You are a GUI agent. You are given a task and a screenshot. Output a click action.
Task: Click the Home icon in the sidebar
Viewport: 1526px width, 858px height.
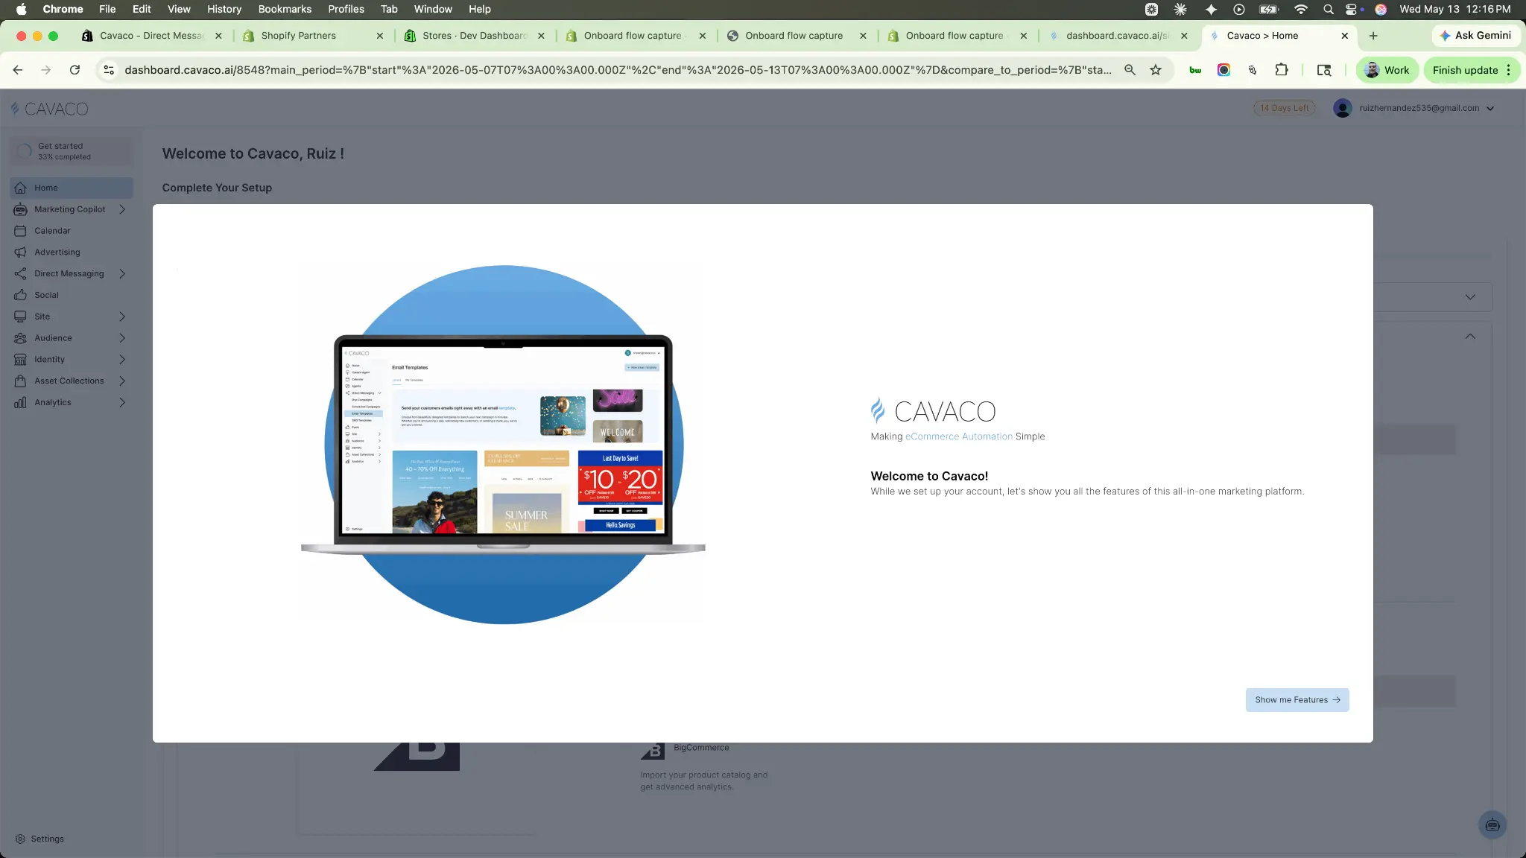(20, 188)
